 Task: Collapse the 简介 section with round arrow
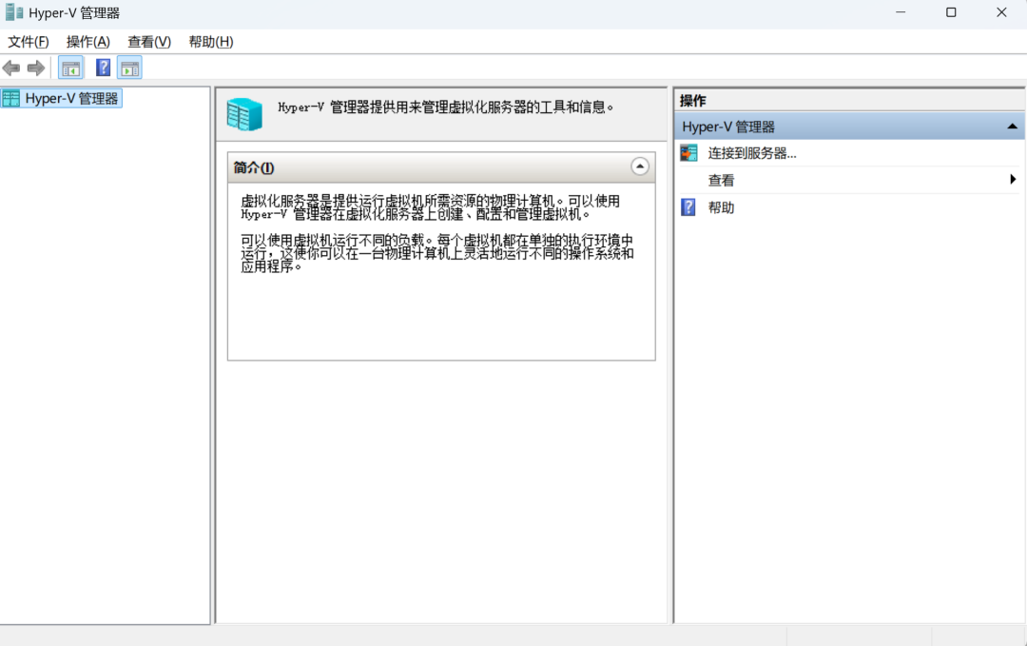click(x=640, y=166)
